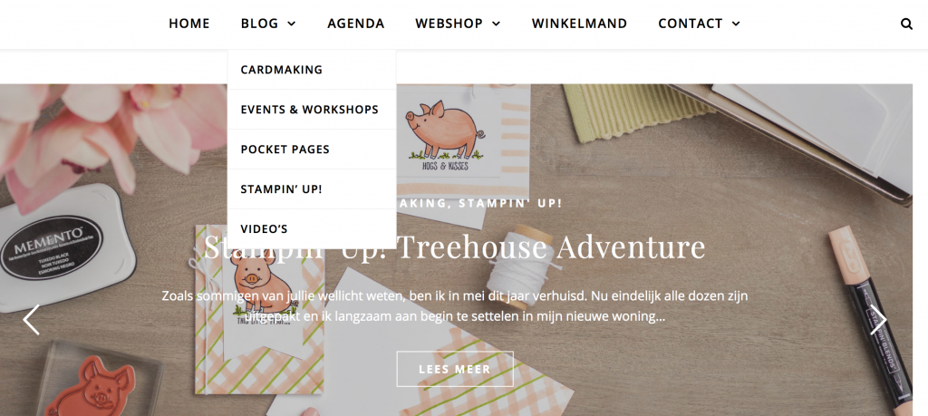Expand the Contact dropdown chevron

736,24
